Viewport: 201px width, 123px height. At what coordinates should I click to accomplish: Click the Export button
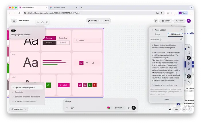(x=166, y=21)
